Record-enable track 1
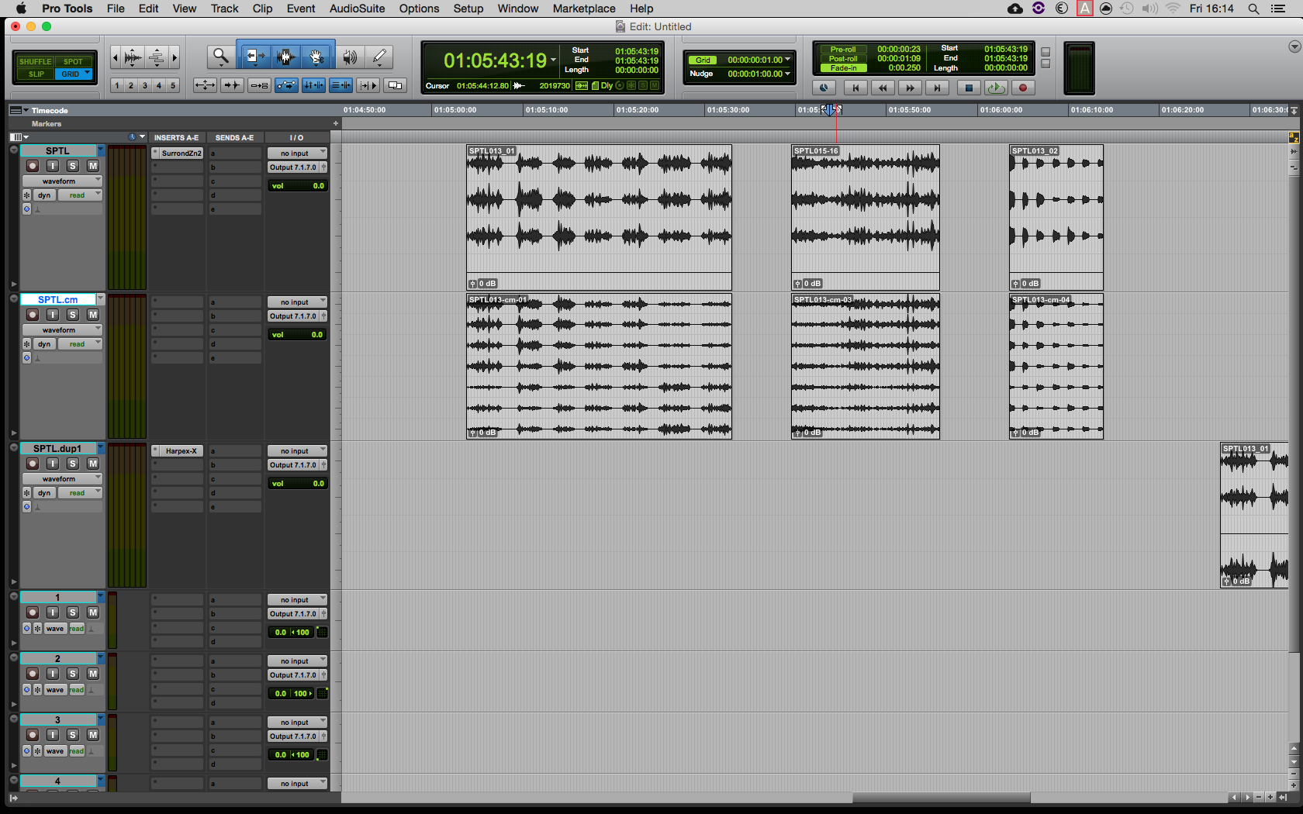 click(x=33, y=612)
